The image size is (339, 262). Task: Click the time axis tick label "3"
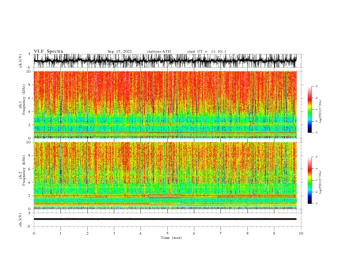(114, 233)
